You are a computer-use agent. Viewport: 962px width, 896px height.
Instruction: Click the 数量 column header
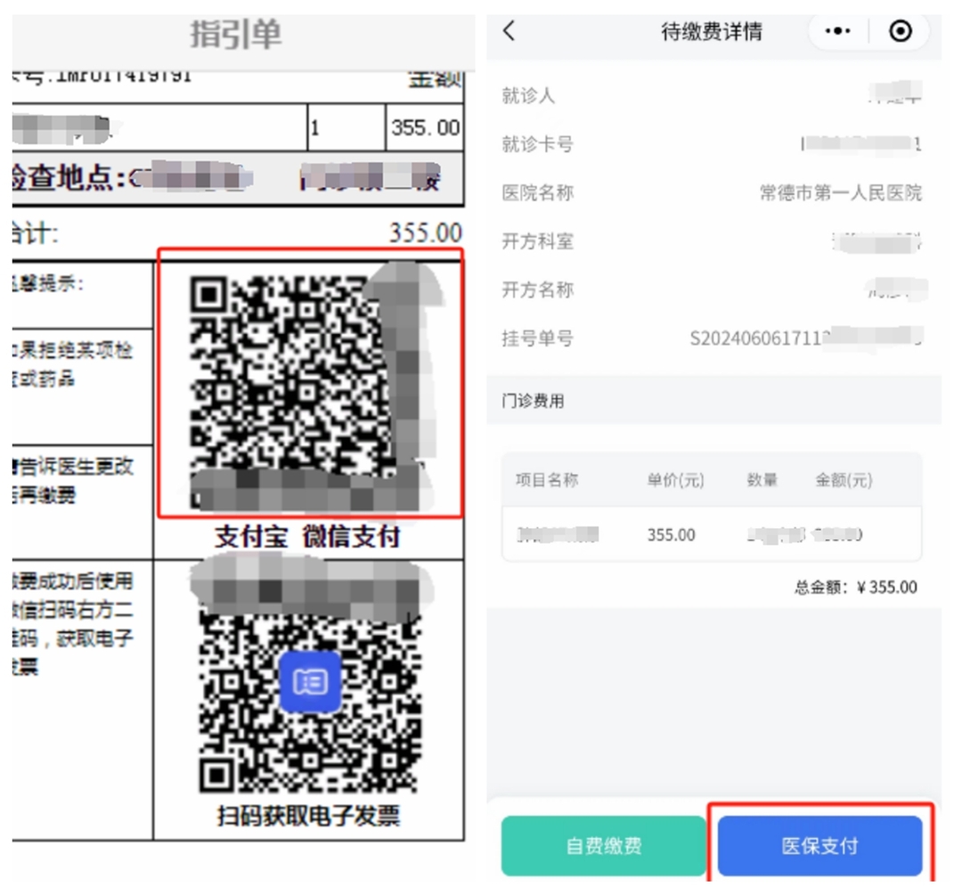click(x=762, y=479)
